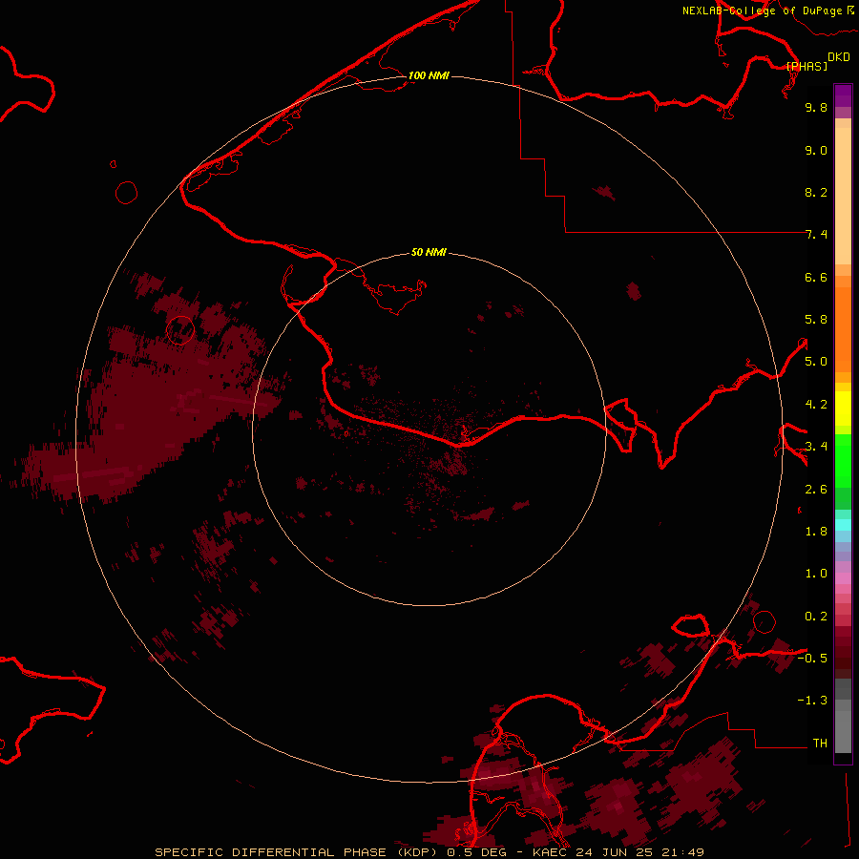The image size is (859, 859).
Task: Click the DKD unit label
Action: click(838, 56)
